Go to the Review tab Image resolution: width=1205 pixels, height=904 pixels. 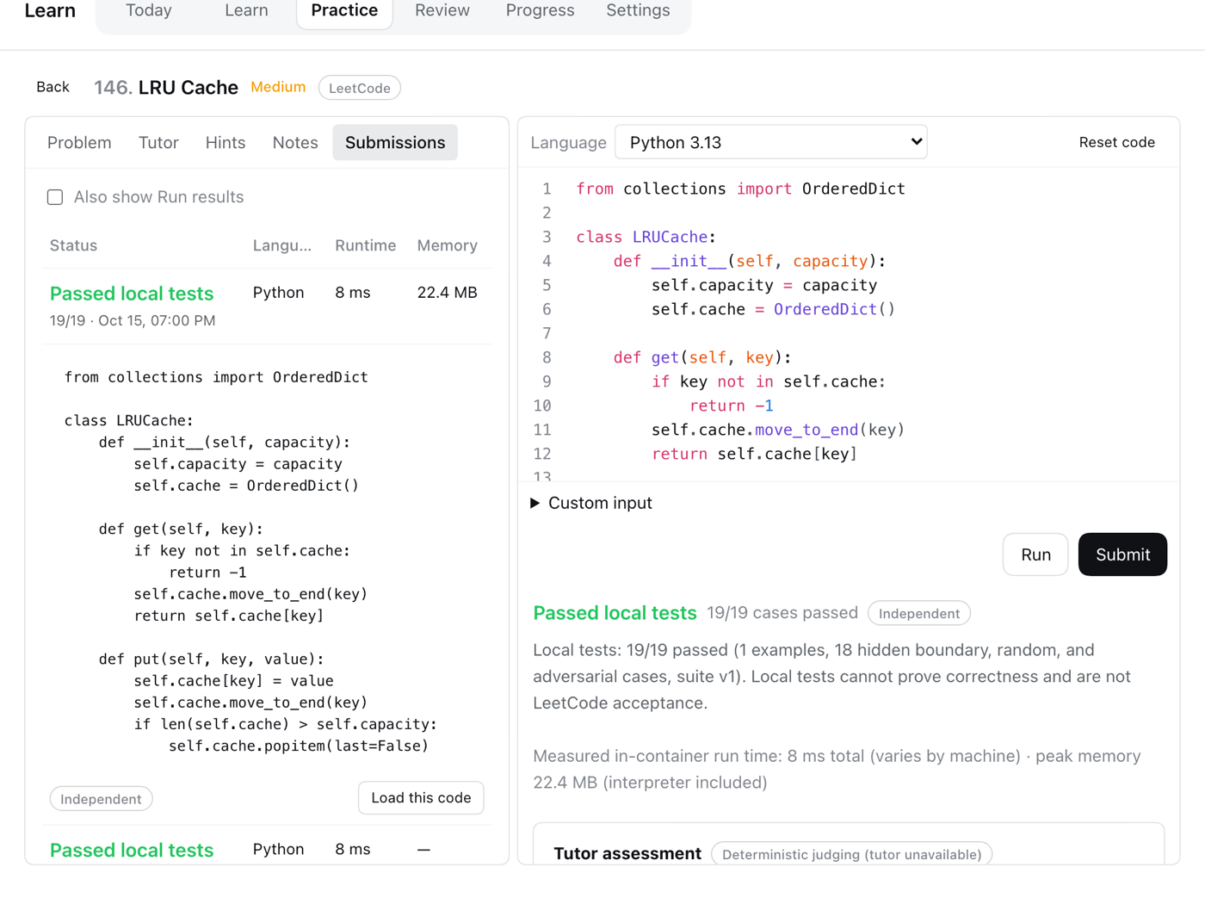tap(442, 10)
